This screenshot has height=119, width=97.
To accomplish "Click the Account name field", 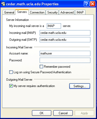I will point(65,53).
